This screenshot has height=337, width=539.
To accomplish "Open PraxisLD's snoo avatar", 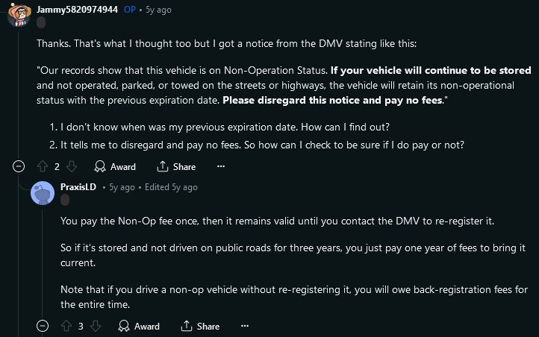I will point(43,193).
